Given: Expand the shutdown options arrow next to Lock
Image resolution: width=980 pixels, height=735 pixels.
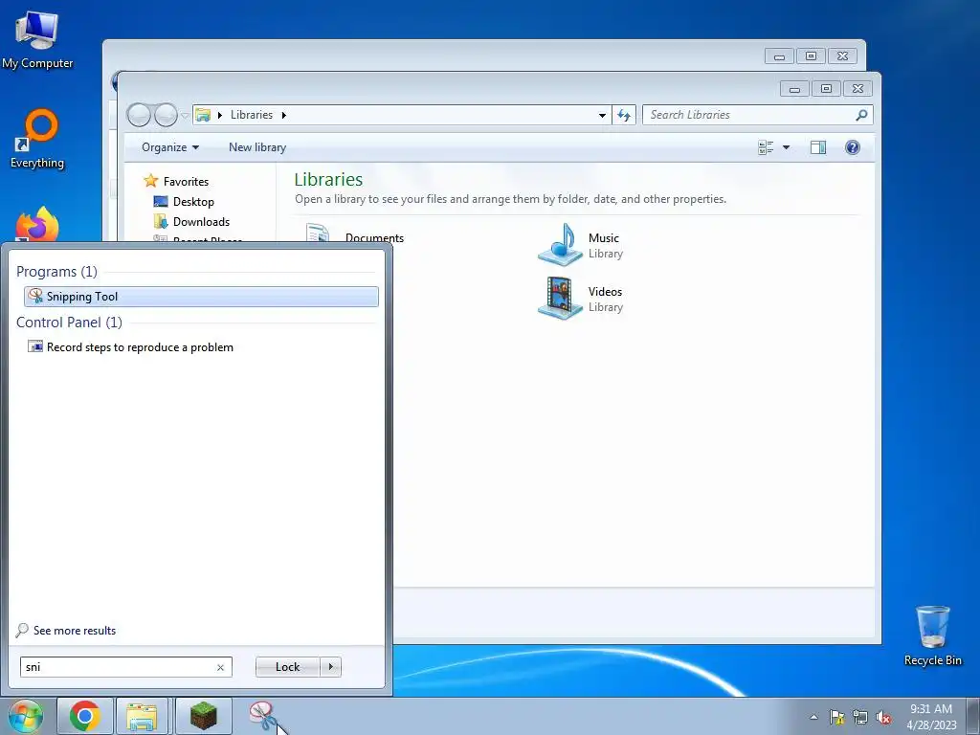Looking at the screenshot, I should click(330, 667).
